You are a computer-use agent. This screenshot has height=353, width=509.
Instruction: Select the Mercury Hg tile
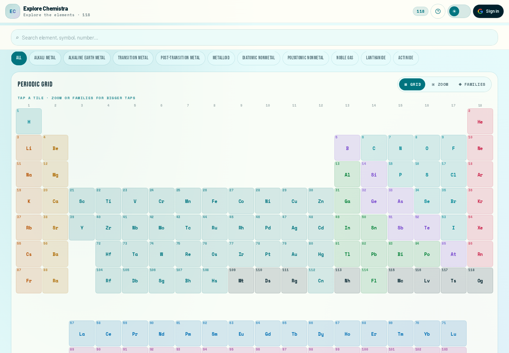pos(321,254)
